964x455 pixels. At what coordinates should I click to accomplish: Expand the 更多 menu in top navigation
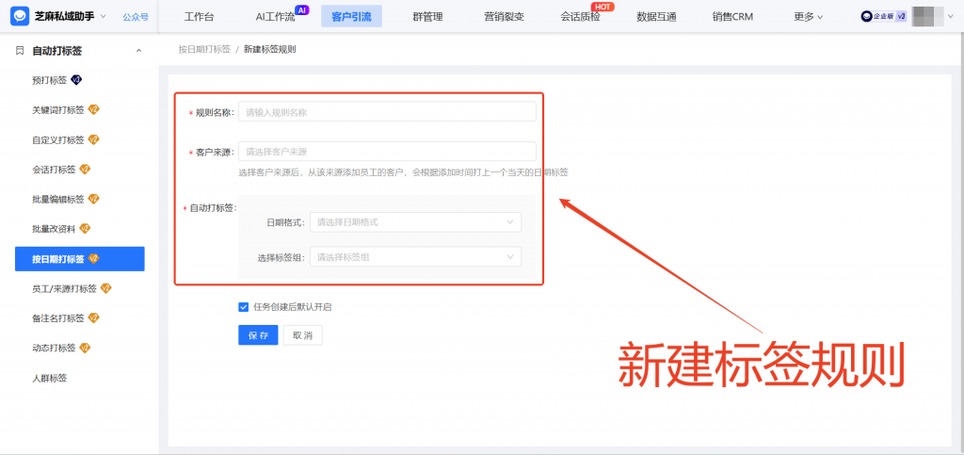(808, 17)
